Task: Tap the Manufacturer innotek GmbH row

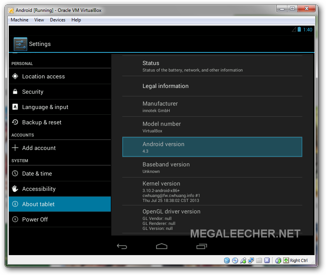Action: (212, 106)
